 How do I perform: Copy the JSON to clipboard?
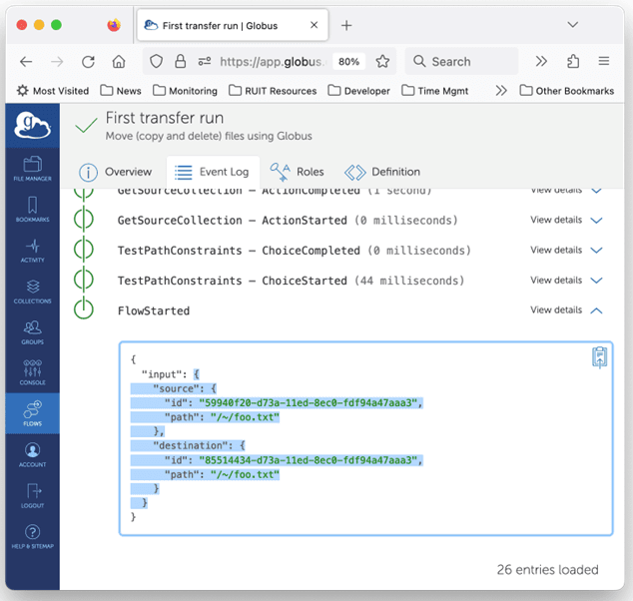click(599, 357)
